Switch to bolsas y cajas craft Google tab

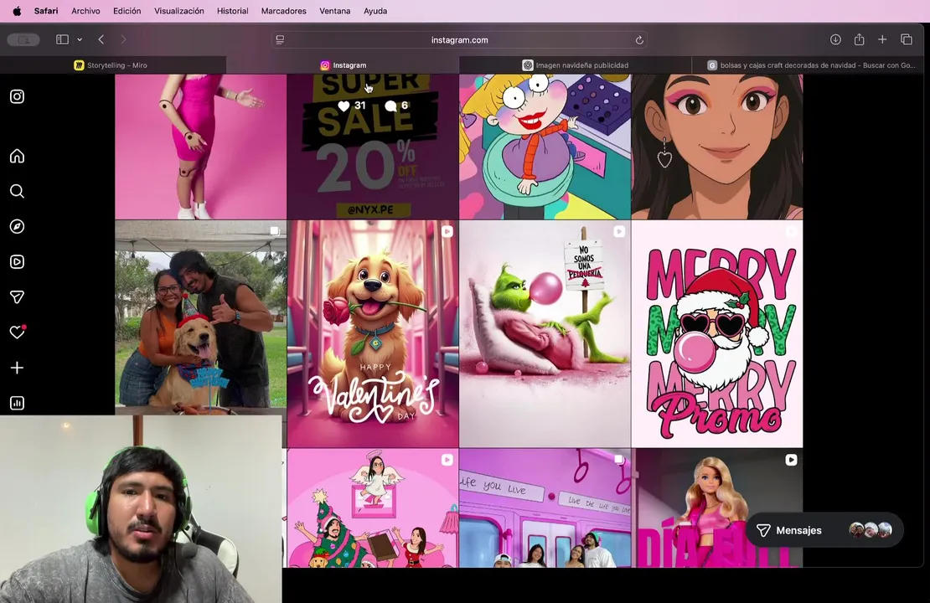tap(811, 65)
